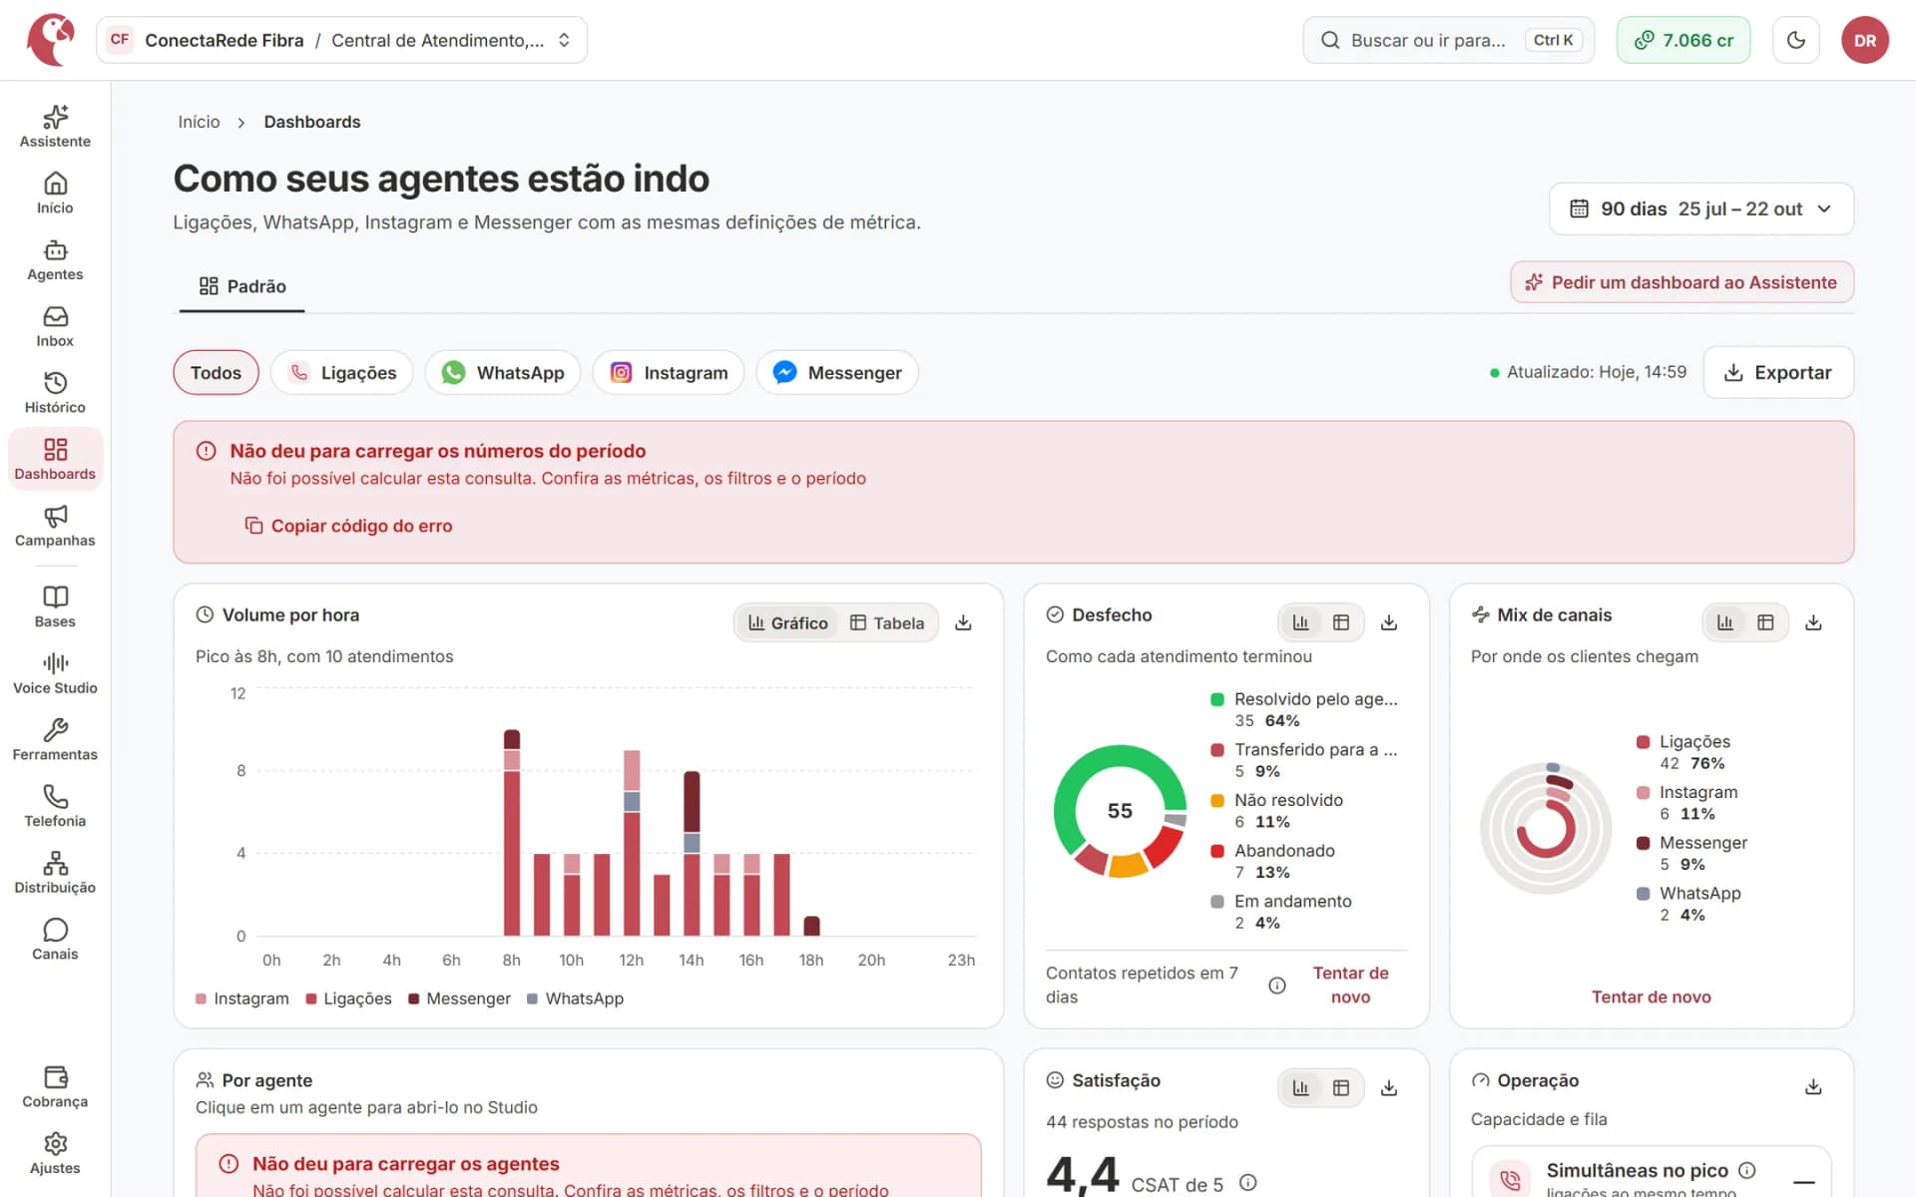Screen dimensions: 1916x1197
Task: Click the Dashboards breadcrumb text
Action: (x=312, y=122)
